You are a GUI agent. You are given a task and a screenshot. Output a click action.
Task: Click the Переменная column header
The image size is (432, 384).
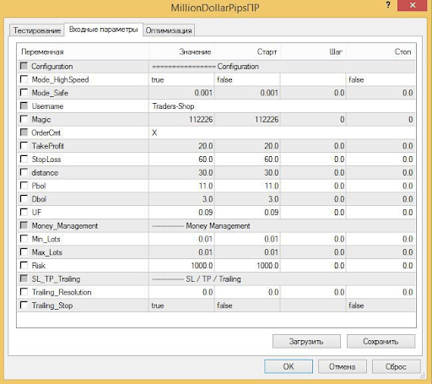pos(84,51)
